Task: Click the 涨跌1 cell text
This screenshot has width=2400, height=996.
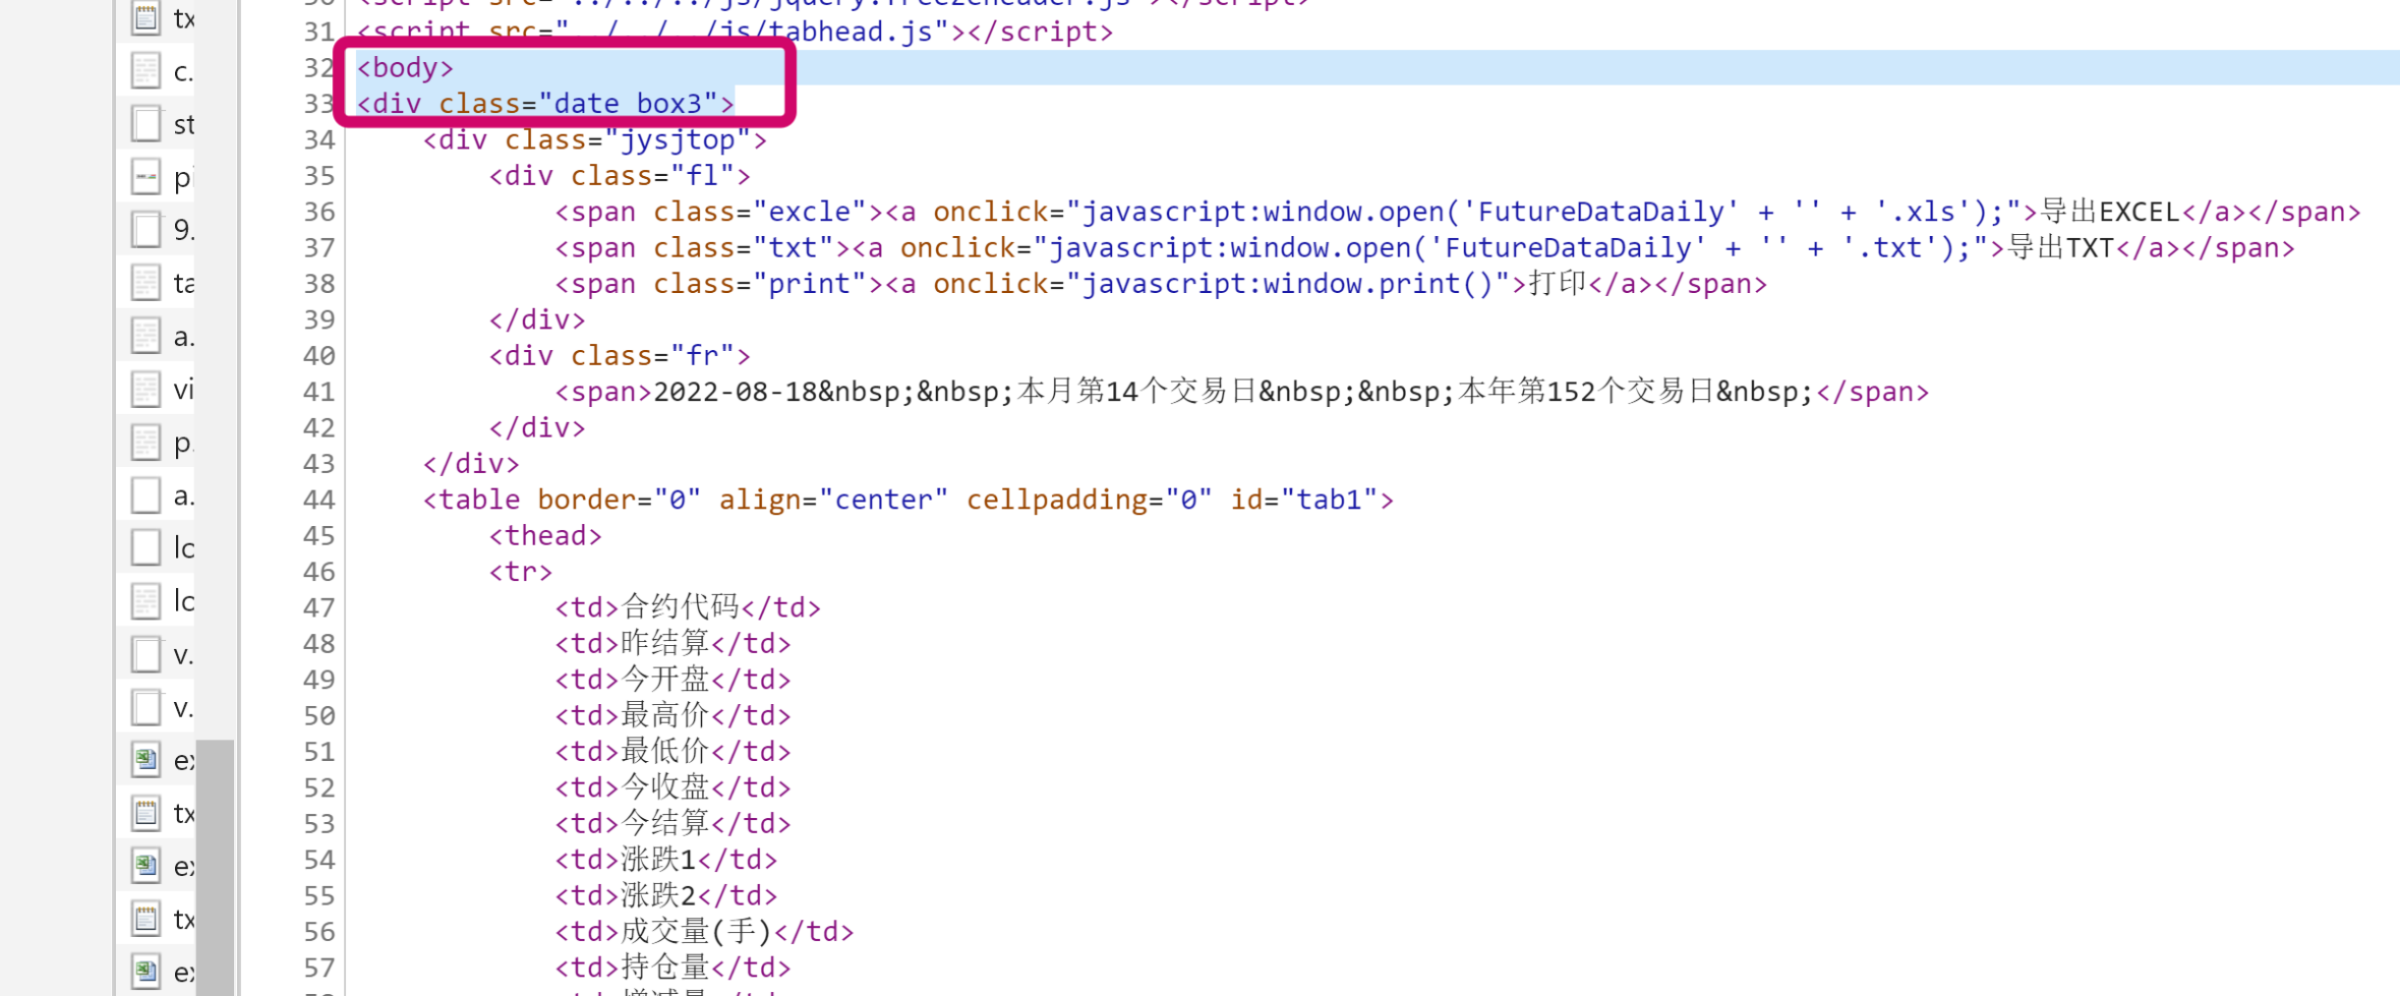Action: pos(659,860)
